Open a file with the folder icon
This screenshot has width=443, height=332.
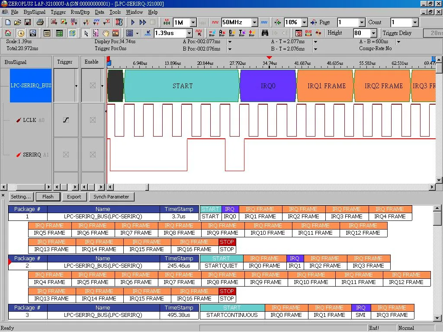(17, 22)
